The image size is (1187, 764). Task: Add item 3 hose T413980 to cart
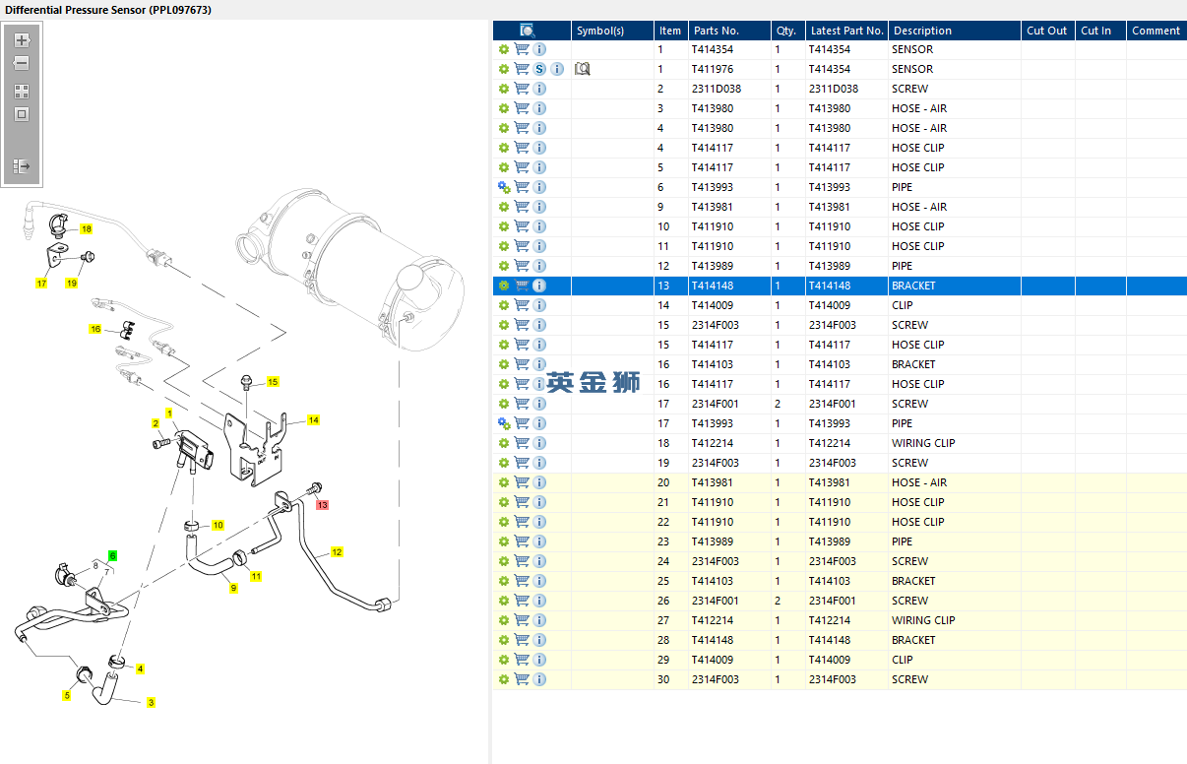point(522,108)
